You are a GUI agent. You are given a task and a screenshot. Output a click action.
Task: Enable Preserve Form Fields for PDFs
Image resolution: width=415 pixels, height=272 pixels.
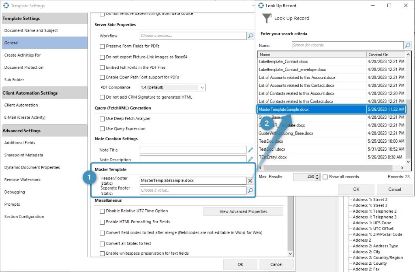point(102,46)
